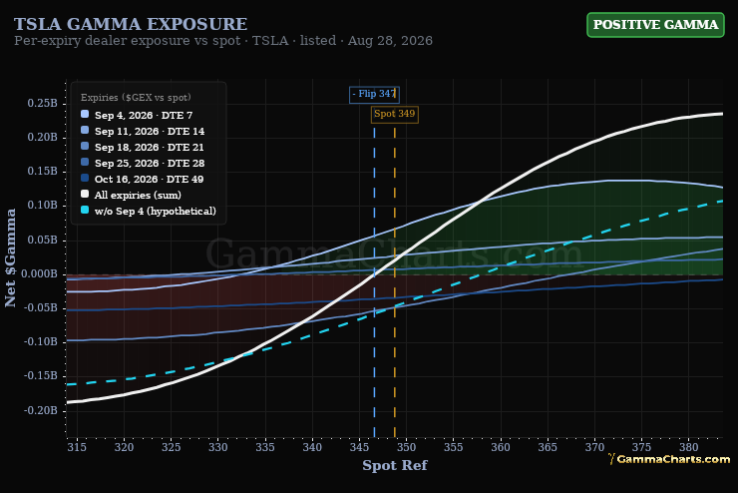The height and width of the screenshot is (493, 738).
Task: Click the '-0.20B' y-axis tick label
Action: coord(41,410)
